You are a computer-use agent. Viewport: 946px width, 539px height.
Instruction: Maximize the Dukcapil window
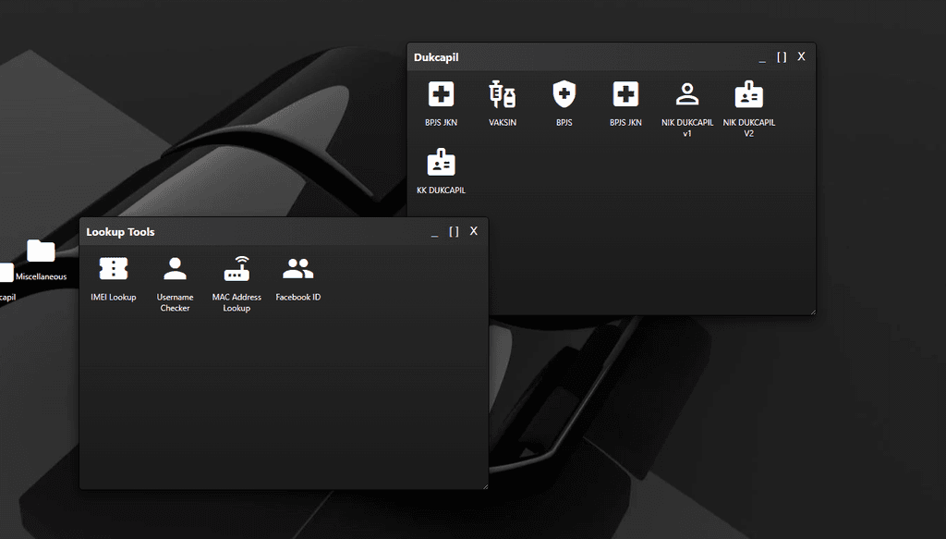[782, 56]
